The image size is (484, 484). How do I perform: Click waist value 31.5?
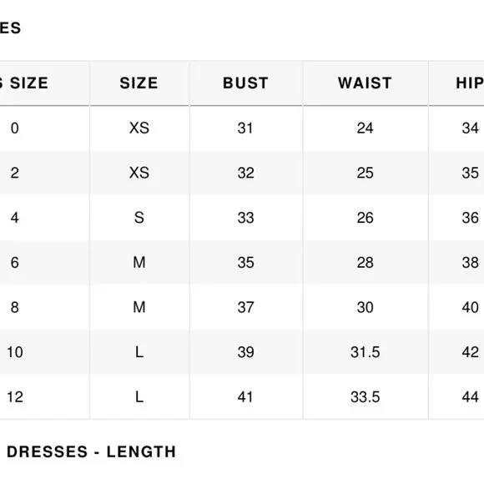click(366, 352)
